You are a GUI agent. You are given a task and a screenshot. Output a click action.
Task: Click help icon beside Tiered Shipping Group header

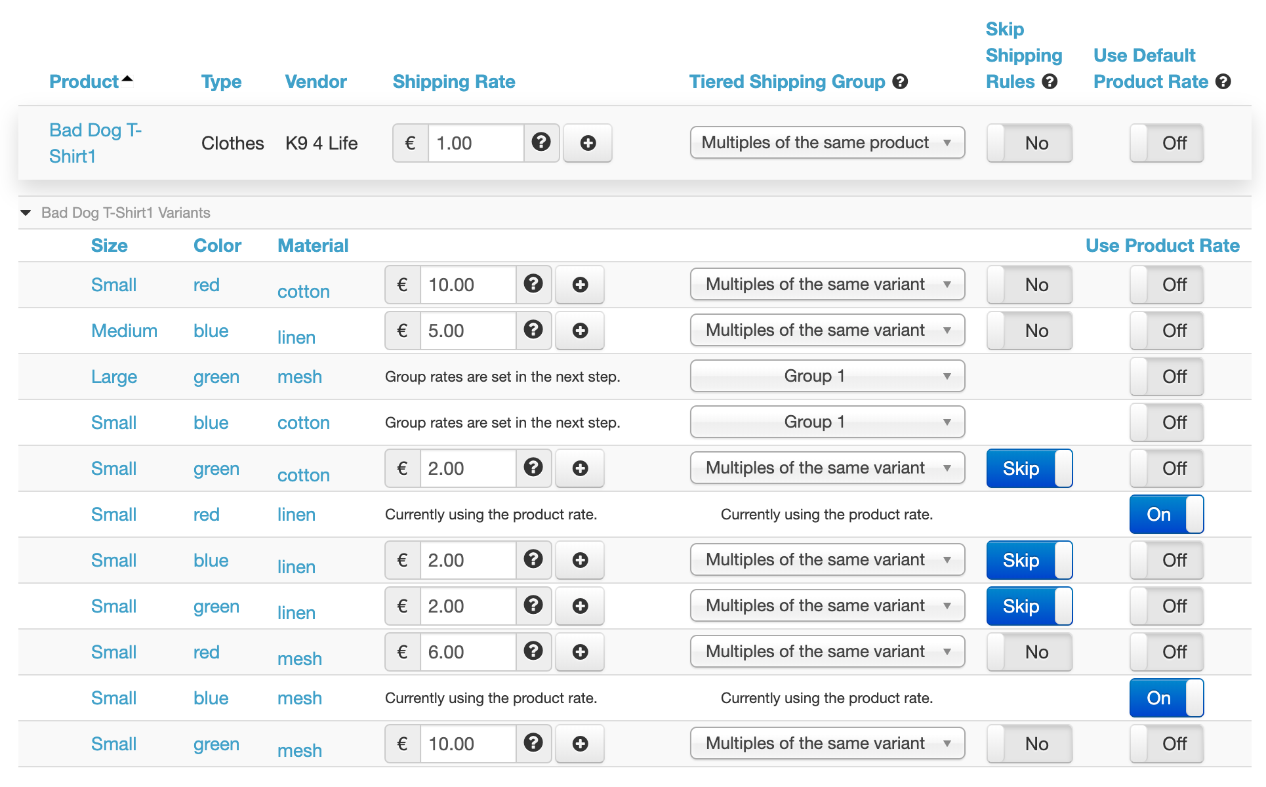click(901, 82)
